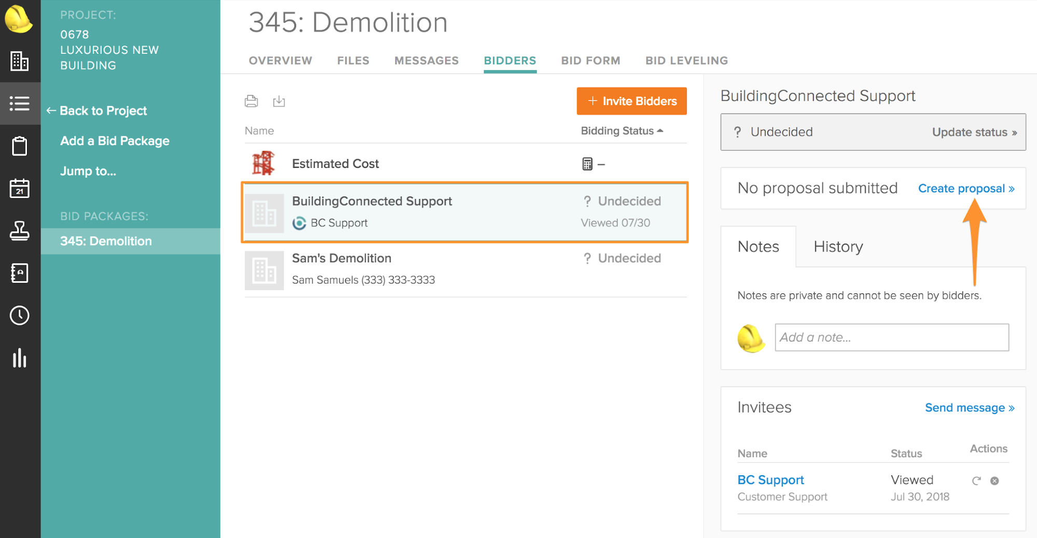Click the Create proposal link

pos(966,189)
